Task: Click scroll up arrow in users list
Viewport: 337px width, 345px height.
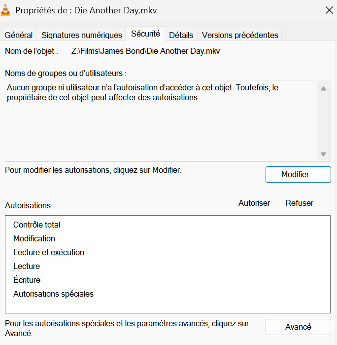Action: point(323,89)
